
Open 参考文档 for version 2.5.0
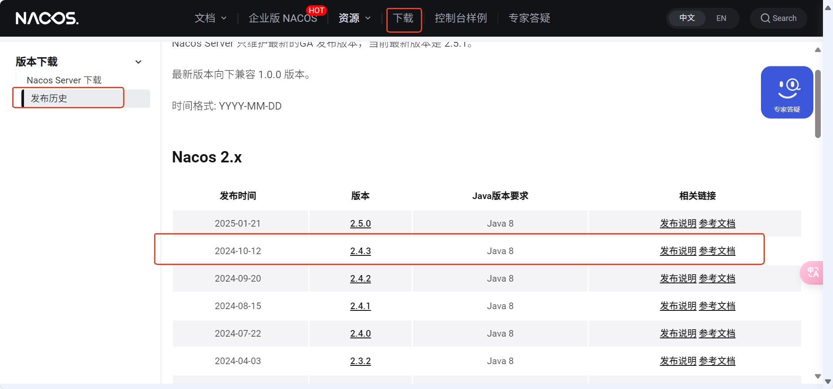pyautogui.click(x=717, y=224)
